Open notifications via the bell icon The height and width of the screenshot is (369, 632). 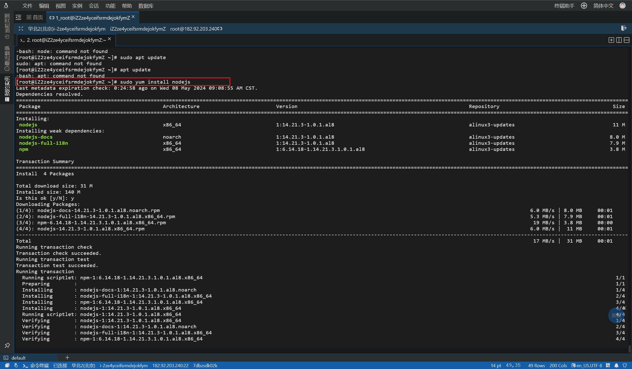click(x=616, y=365)
